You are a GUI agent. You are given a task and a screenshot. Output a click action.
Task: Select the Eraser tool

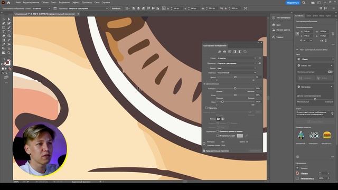tap(4, 36)
